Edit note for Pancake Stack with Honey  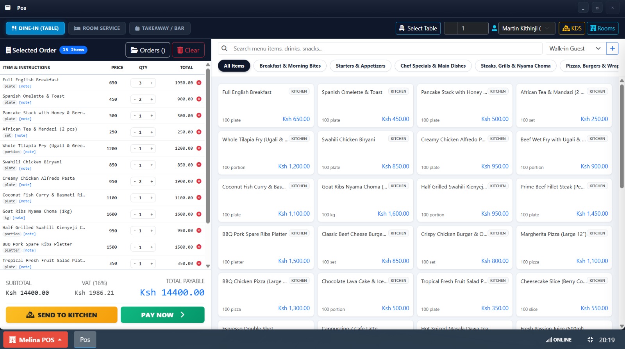click(x=25, y=119)
